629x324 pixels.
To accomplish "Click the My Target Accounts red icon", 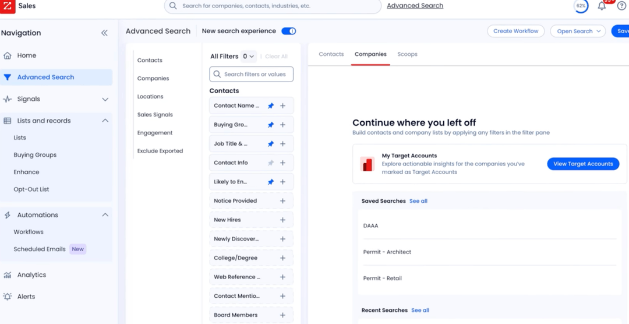I will (367, 164).
